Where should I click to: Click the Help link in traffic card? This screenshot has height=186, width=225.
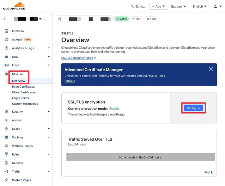point(208,172)
